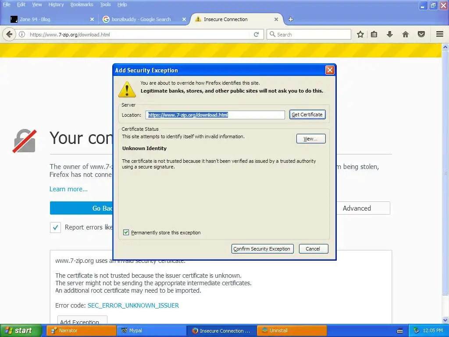Open the Pocket icon in toolbar
This screenshot has height=337, width=449.
421,34
